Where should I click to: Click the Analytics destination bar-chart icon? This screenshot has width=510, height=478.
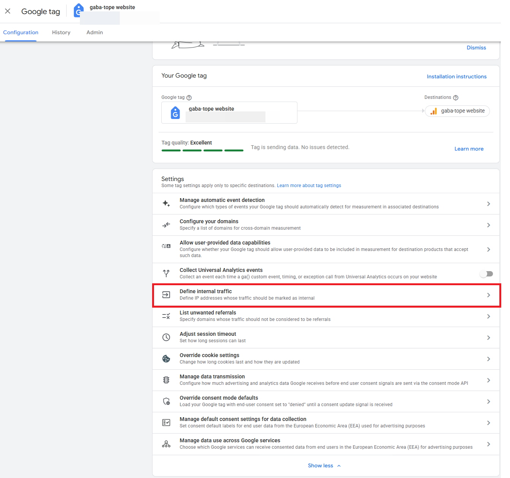[x=434, y=111]
